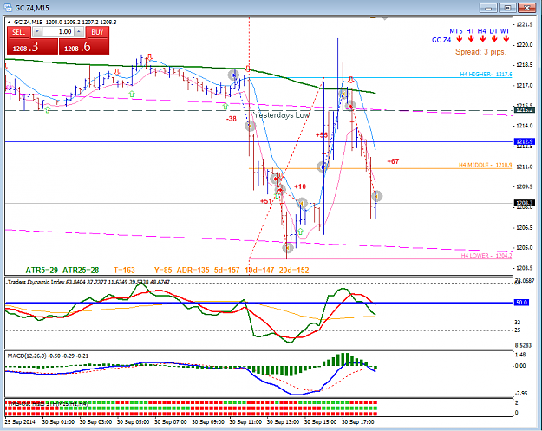Click the Y=85 readout
542x431 pixels.
point(163,271)
